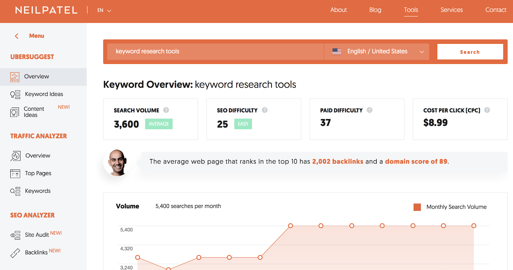Click the EASY badge beside SEO difficulty
This screenshot has height=270, width=513.
243,124
